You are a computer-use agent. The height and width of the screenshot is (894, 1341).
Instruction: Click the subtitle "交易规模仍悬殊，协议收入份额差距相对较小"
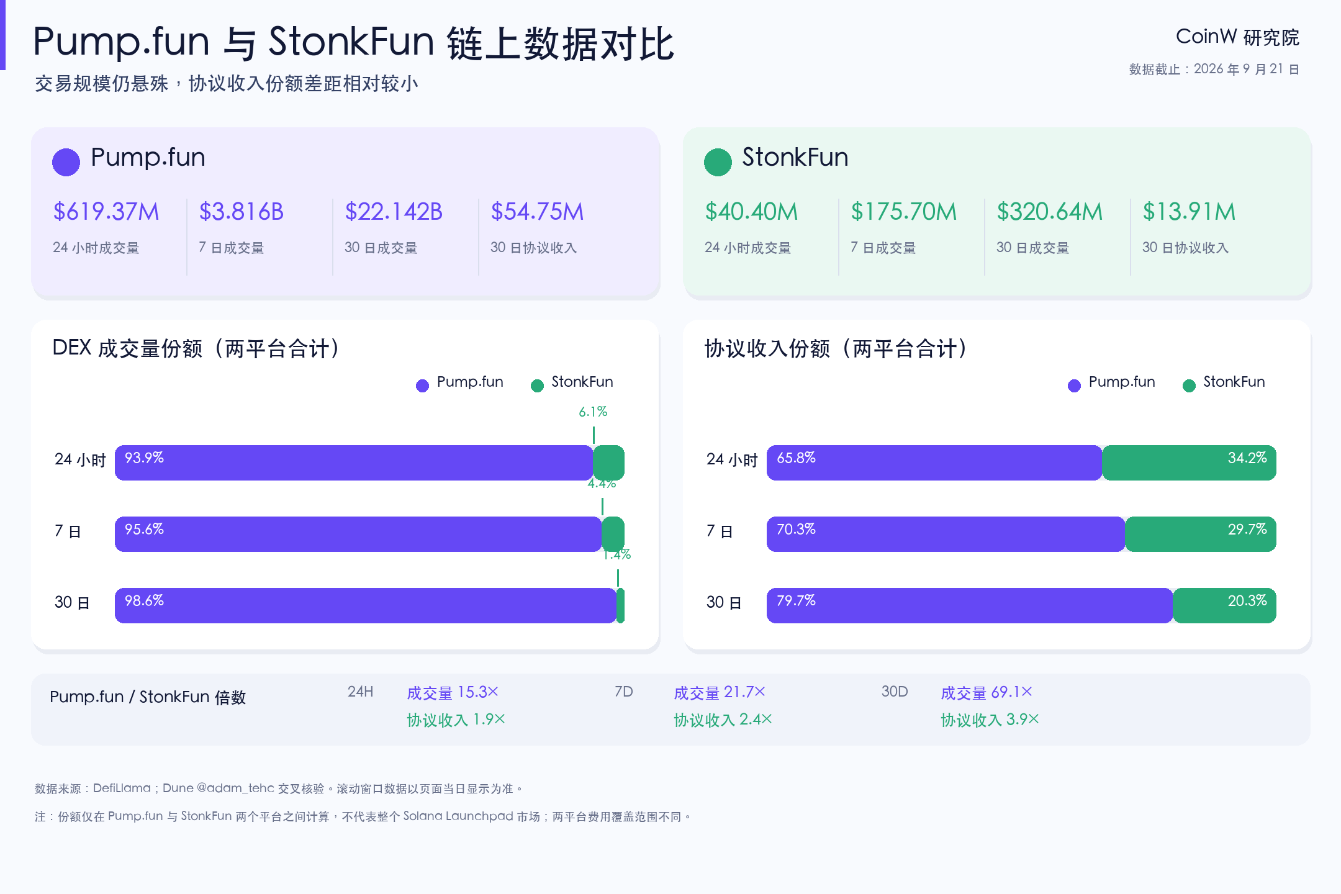tap(227, 83)
